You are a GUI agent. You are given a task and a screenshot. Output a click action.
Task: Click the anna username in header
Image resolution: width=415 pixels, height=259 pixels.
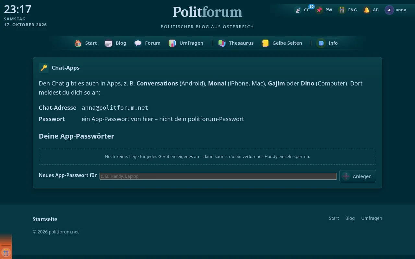(401, 10)
